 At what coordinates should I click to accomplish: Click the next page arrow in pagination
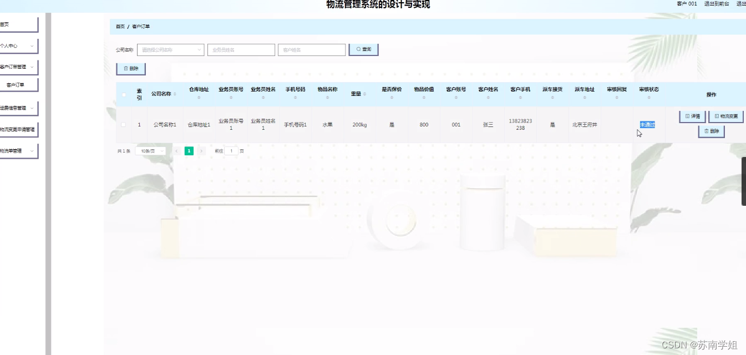click(201, 150)
